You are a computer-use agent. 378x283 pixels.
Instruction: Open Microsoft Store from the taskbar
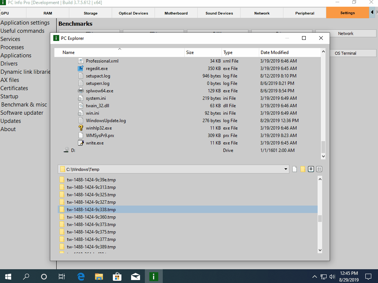[x=117, y=276]
